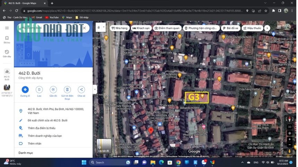Select the Điểm tham quan chip
Screen dimensions: 298x167
[167, 28]
